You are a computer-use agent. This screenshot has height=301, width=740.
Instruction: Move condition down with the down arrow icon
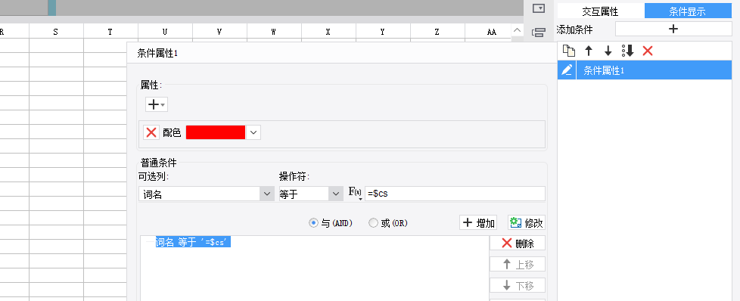click(608, 51)
